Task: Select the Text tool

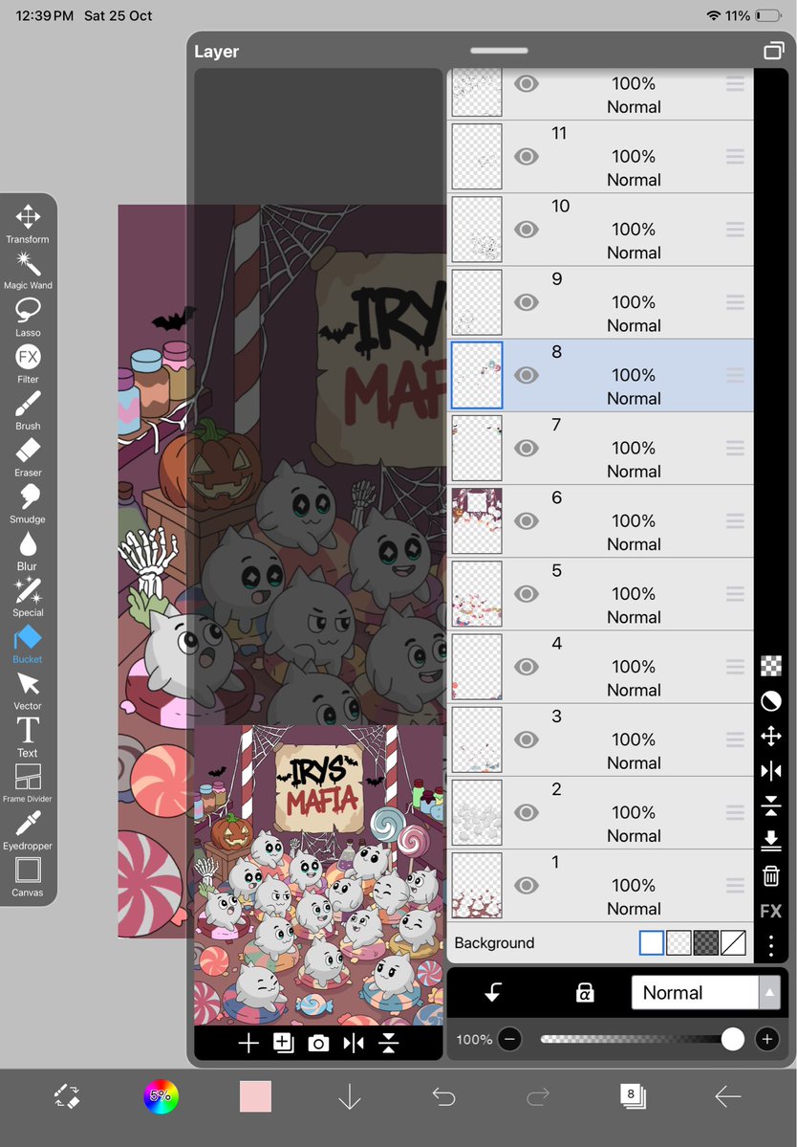Action: [28, 738]
